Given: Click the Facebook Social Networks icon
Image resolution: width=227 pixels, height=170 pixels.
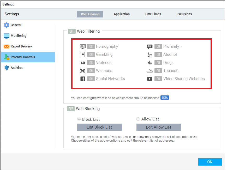Looking at the screenshot, I should click(x=83, y=79).
